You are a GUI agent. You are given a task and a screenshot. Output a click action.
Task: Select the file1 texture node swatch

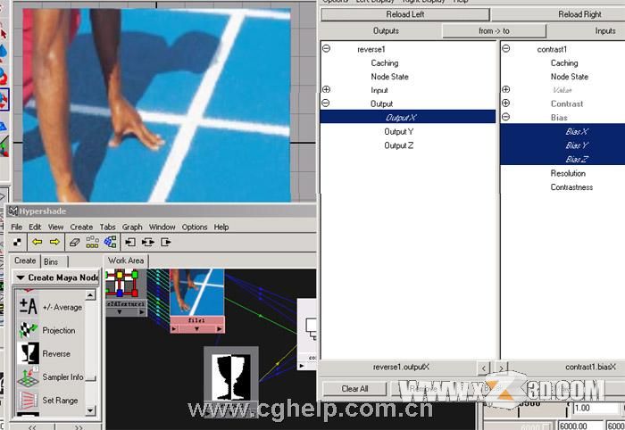pos(197,293)
